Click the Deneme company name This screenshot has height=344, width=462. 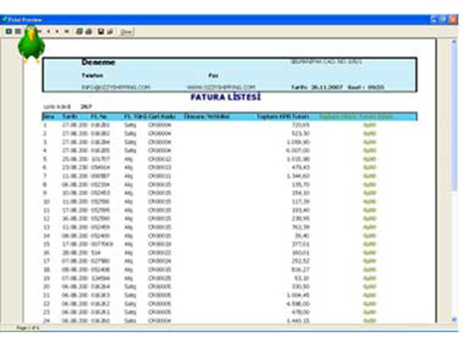click(99, 62)
